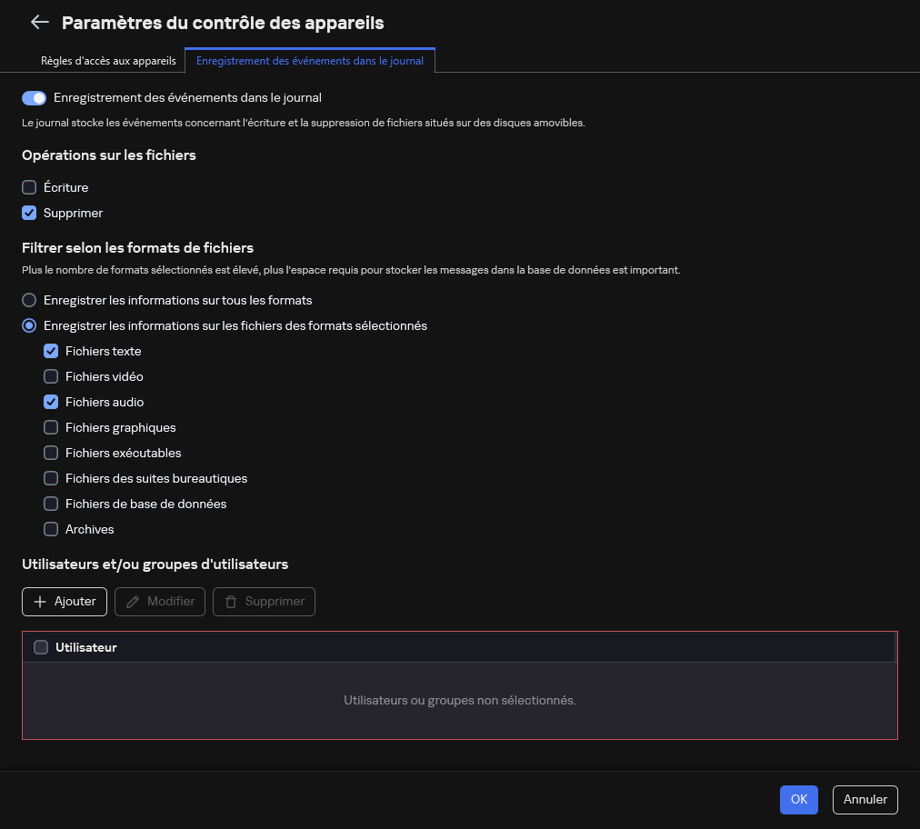Image resolution: width=920 pixels, height=829 pixels.
Task: Check Fichiers de base de données
Action: pyautogui.click(x=51, y=504)
